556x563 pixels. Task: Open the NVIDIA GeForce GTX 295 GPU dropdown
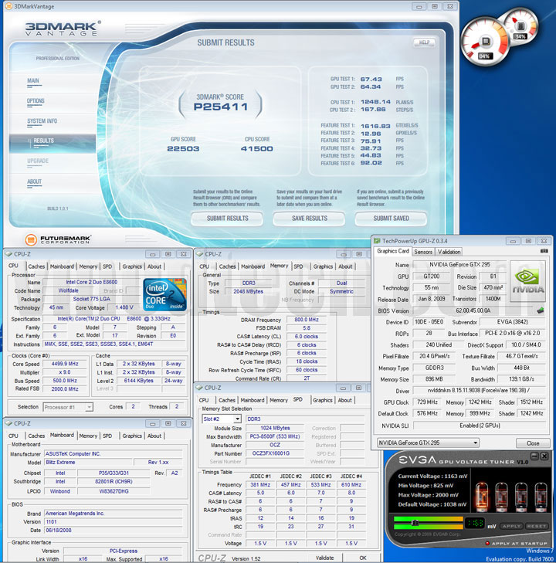475,443
